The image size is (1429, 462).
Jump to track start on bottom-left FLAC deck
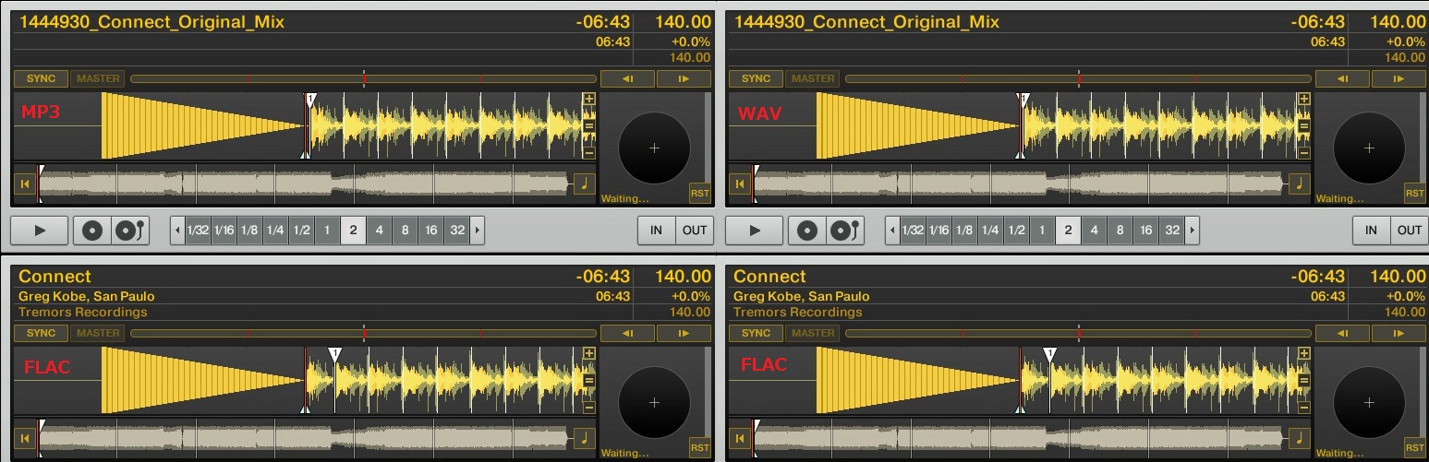[x=24, y=438]
